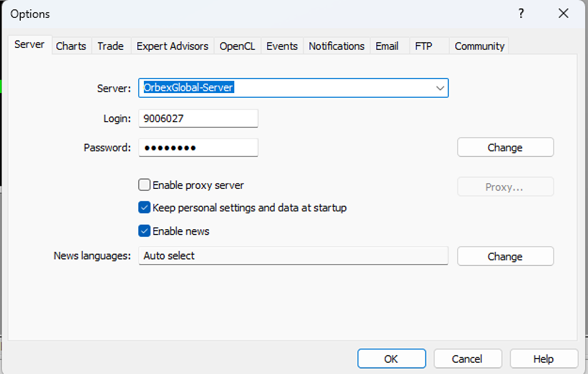Select the Expert Advisors tab
This screenshot has height=374, width=588.
coord(172,46)
